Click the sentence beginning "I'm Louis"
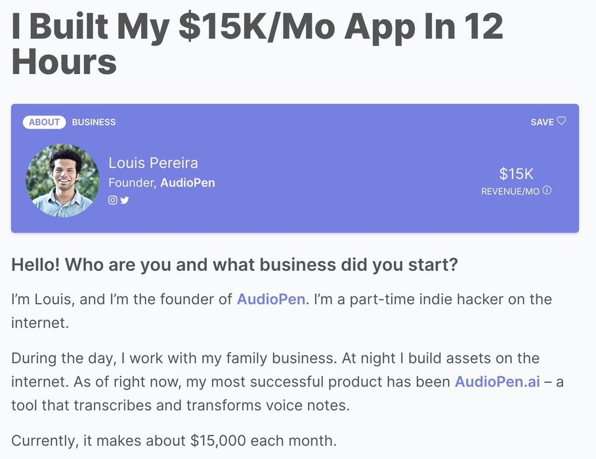The height and width of the screenshot is (459, 596). [x=282, y=311]
